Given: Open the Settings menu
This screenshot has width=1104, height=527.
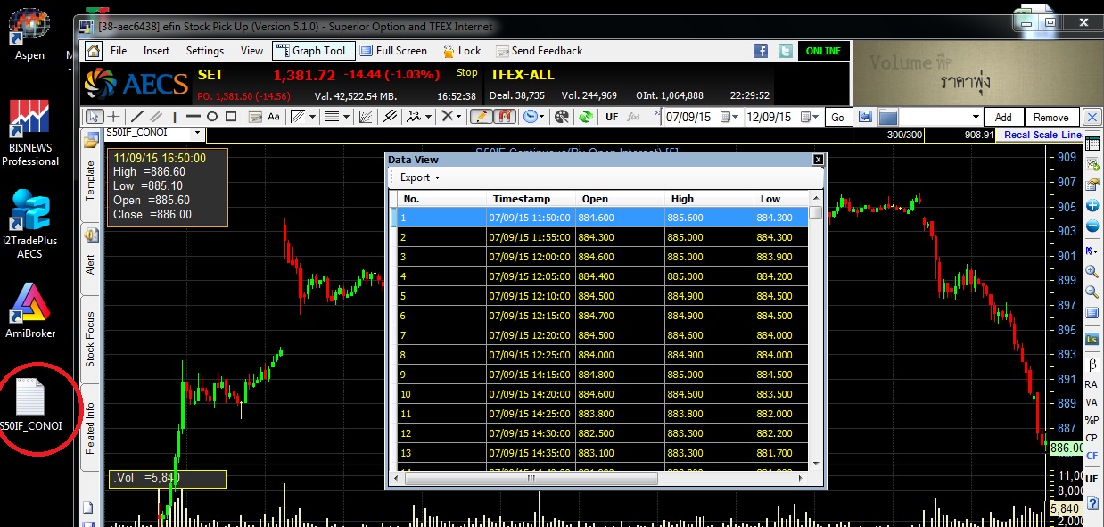Looking at the screenshot, I should click(205, 51).
